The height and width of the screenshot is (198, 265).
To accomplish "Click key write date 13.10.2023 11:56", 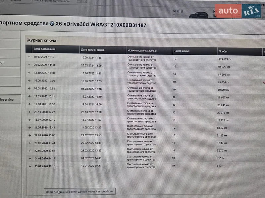I will (x=91, y=73).
